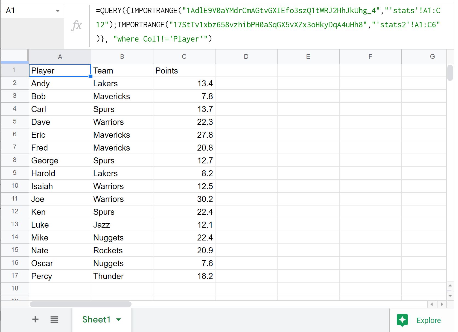Viewport: 458px width, 332px height.
Task: Open the All Sheets list icon
Action: pyautogui.click(x=54, y=319)
